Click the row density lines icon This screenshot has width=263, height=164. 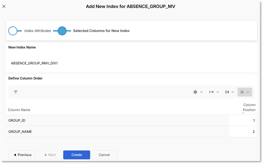point(242,92)
